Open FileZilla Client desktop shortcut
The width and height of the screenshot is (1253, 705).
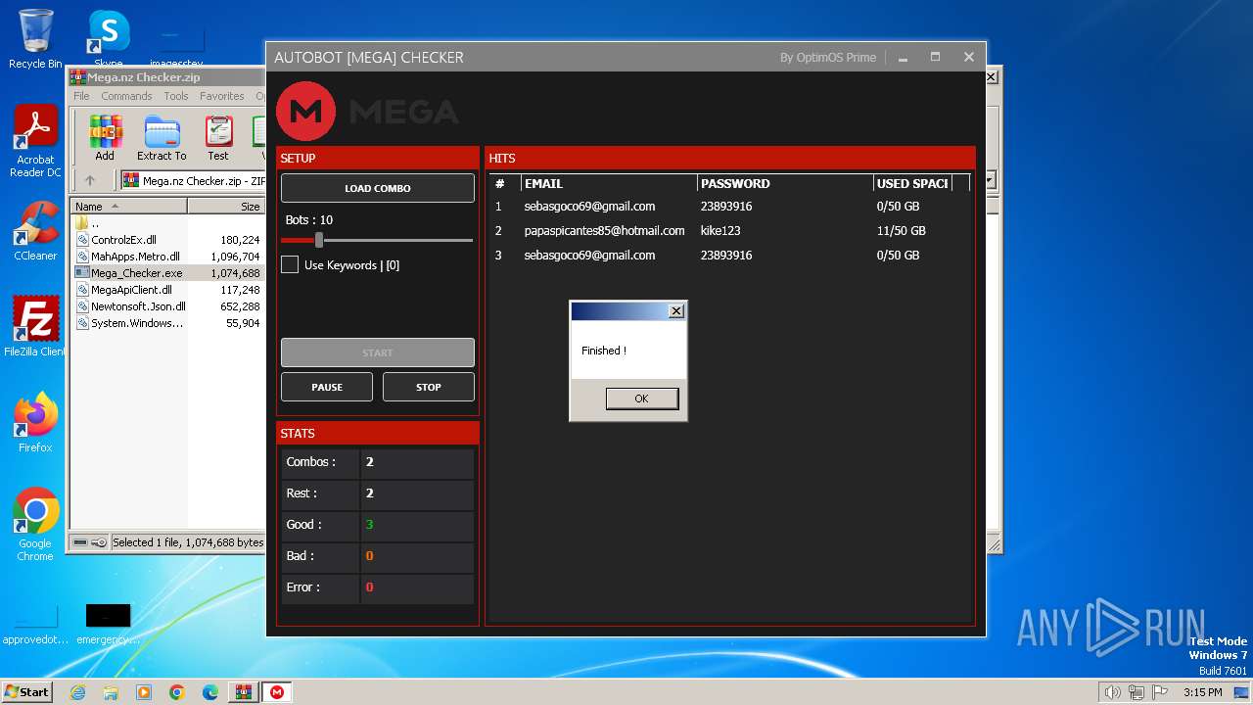[x=35, y=327]
